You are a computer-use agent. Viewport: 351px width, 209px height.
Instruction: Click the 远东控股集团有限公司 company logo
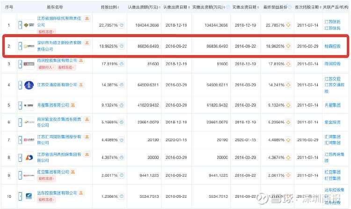coord(29,196)
